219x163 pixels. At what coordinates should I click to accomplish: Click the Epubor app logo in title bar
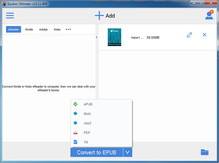tap(4, 4)
